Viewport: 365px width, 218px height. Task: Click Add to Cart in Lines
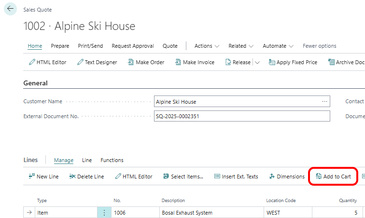coord(333,177)
